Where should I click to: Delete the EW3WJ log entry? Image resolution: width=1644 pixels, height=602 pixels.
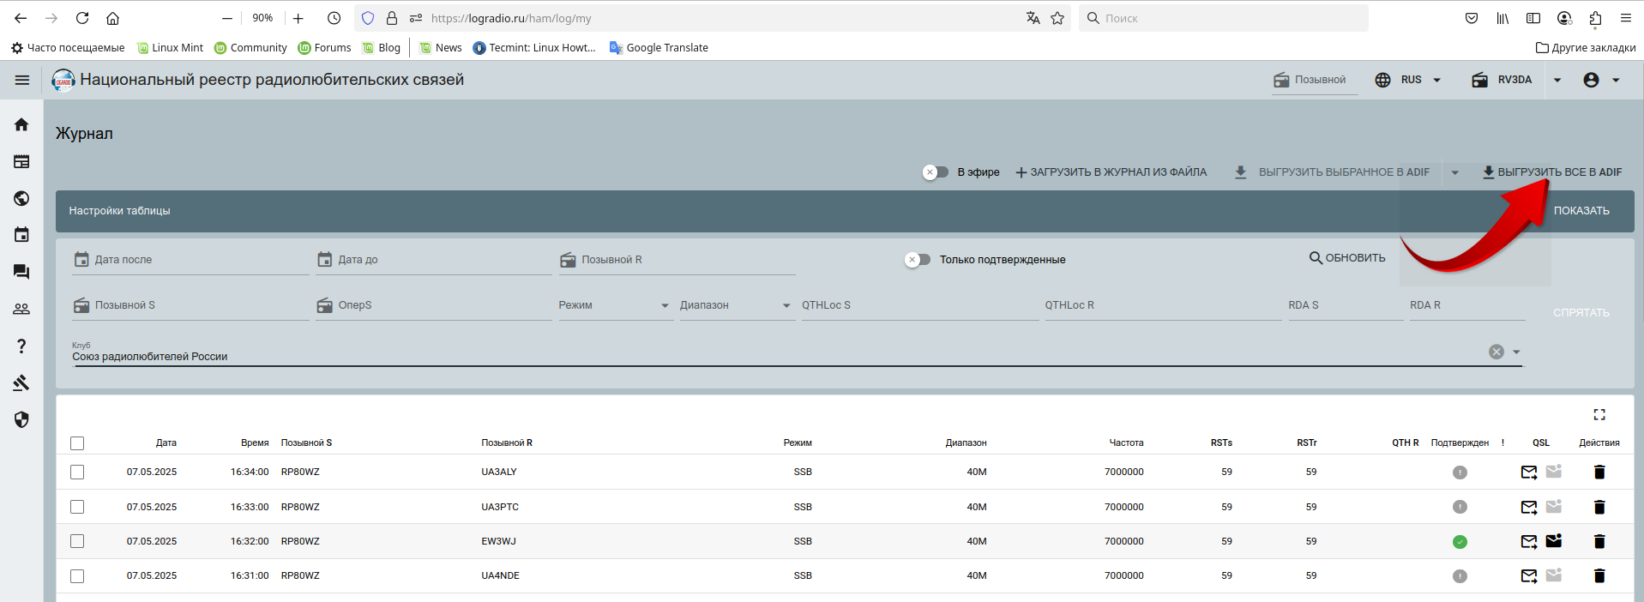(1599, 541)
